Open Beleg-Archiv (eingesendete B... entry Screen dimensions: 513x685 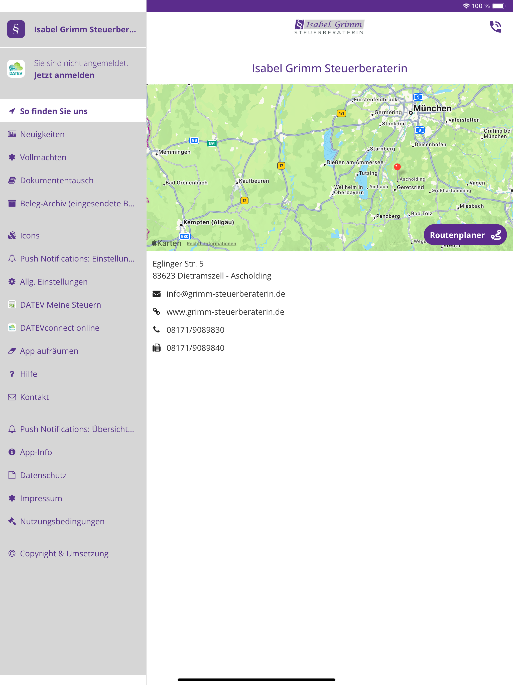(x=73, y=203)
